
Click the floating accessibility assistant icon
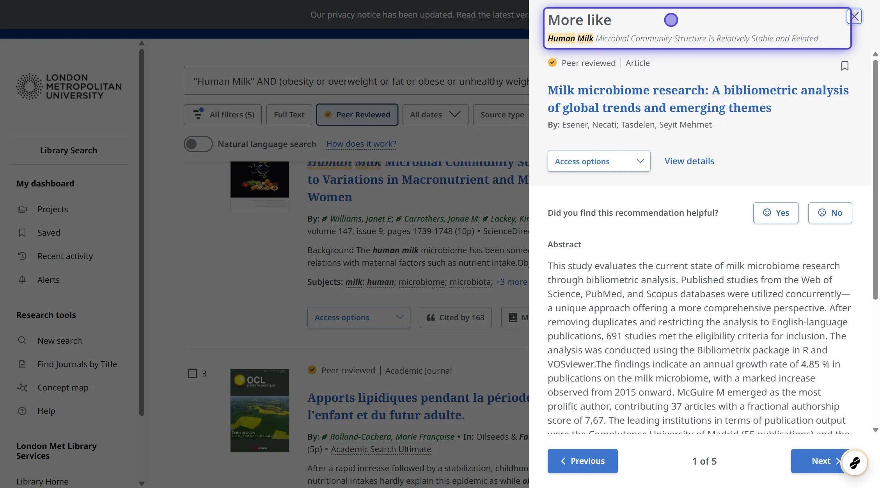[854, 463]
